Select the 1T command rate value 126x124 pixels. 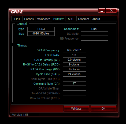74,84
